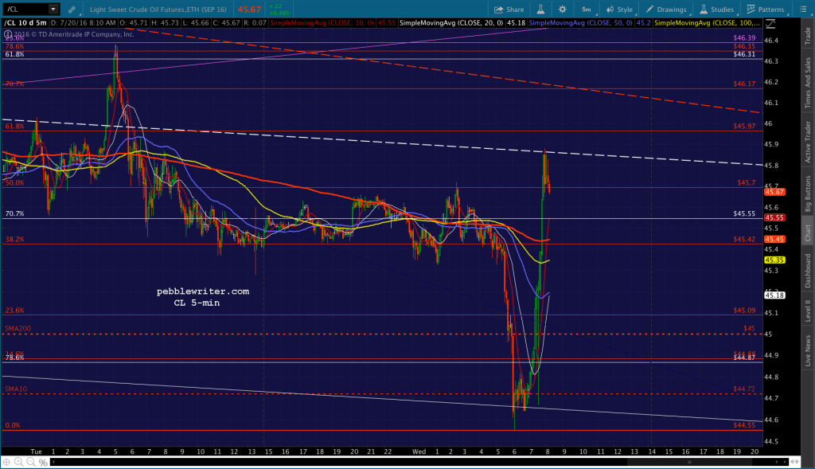Viewport: 815px width, 469px height.
Task: Open the flask quick study icon
Action: [x=540, y=10]
